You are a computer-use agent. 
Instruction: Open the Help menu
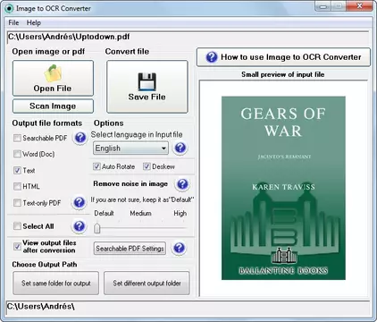(34, 22)
